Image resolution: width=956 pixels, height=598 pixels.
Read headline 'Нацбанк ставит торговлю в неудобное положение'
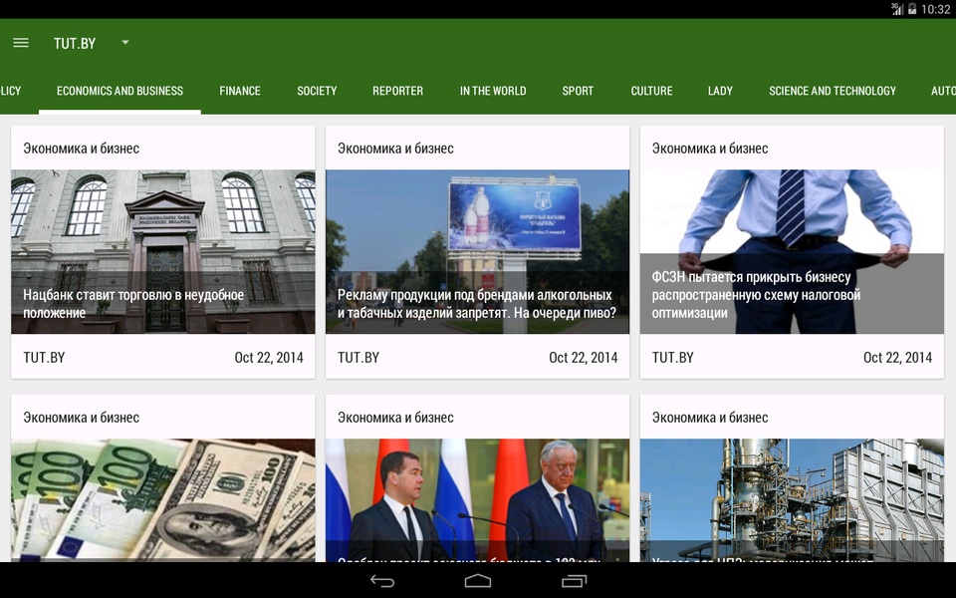point(133,304)
